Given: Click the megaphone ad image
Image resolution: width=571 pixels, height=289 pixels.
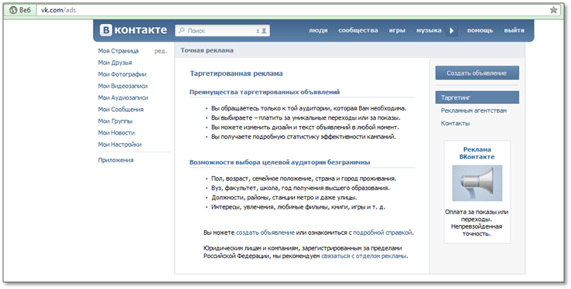Looking at the screenshot, I should (477, 183).
